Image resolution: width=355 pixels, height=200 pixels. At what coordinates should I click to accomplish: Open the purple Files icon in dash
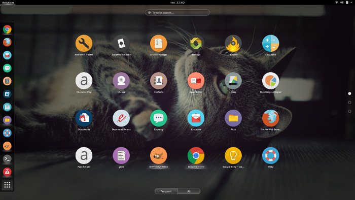point(7,120)
